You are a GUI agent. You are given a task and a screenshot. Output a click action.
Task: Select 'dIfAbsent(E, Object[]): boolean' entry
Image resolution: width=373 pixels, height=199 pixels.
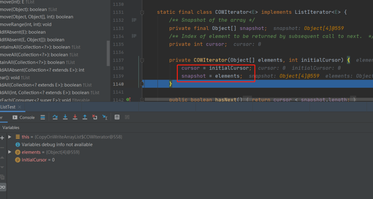click(x=32, y=40)
